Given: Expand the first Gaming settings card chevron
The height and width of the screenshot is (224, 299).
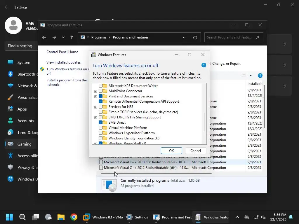Looking at the screenshot, I should click(x=284, y=44).
